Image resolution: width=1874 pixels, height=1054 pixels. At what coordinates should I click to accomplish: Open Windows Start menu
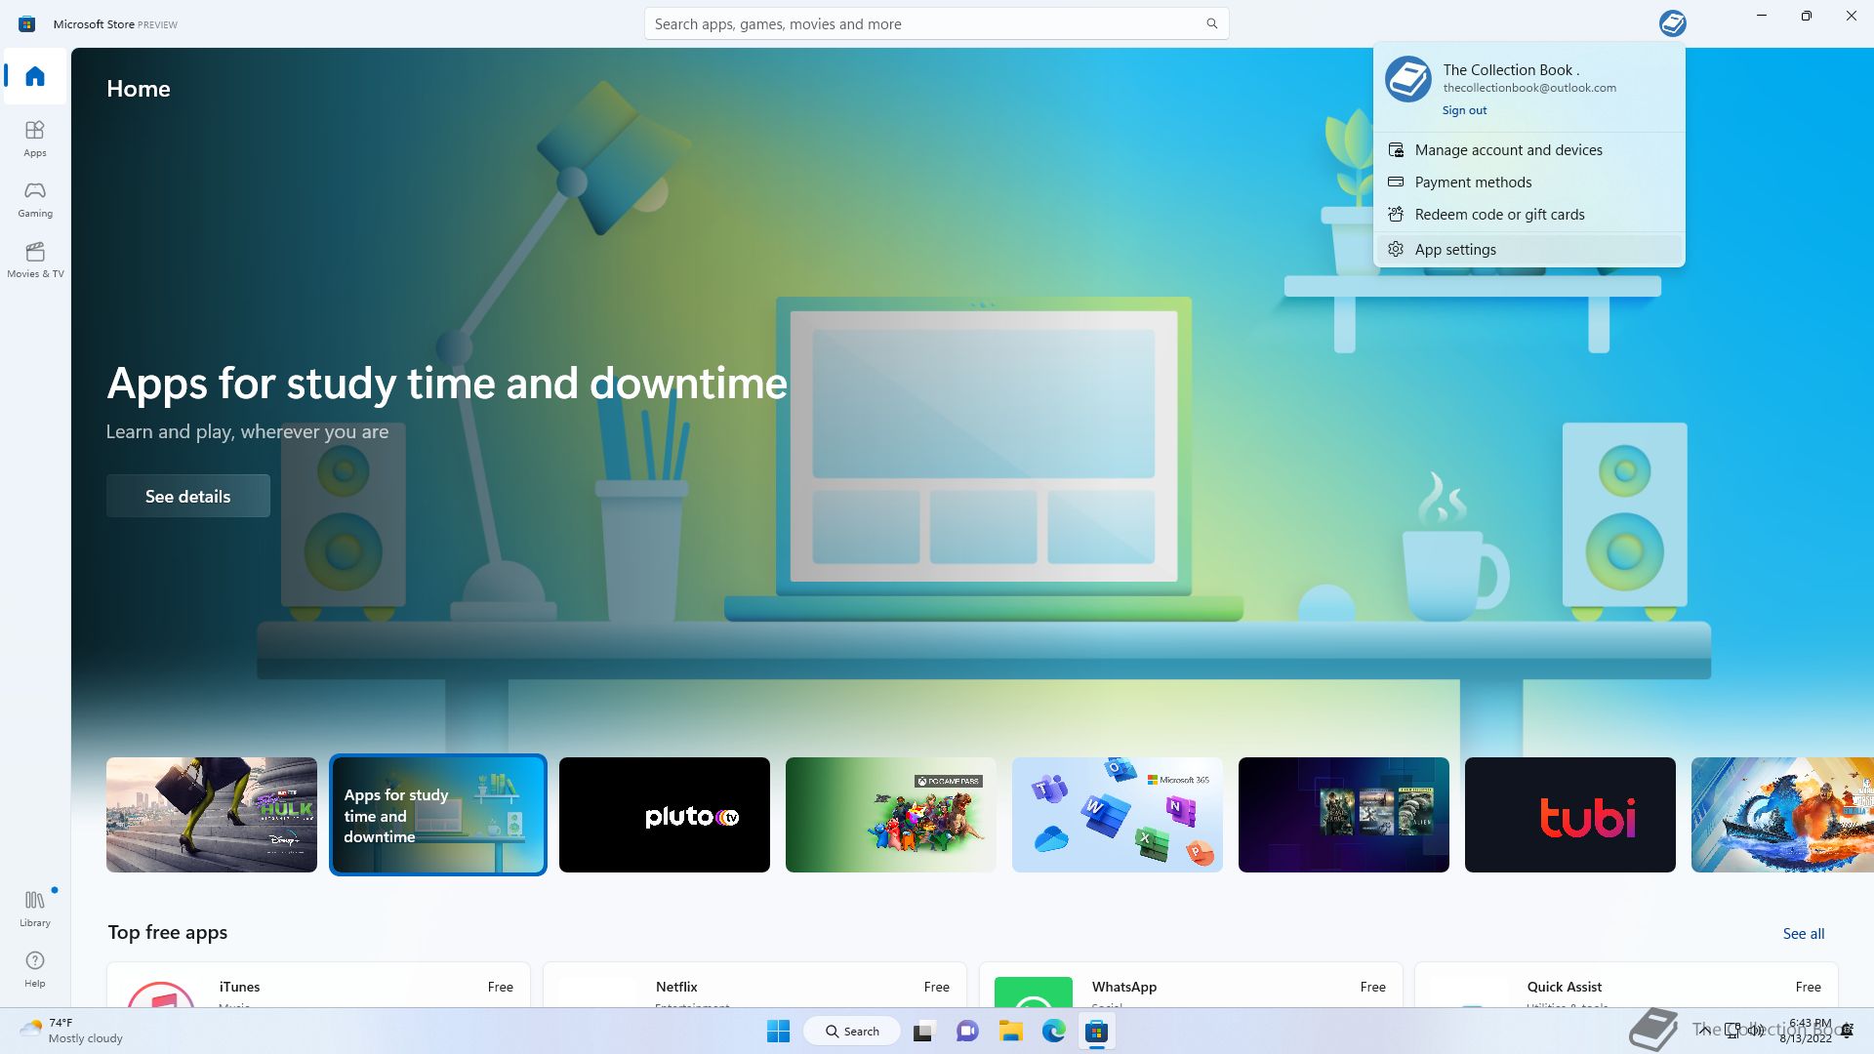click(778, 1031)
